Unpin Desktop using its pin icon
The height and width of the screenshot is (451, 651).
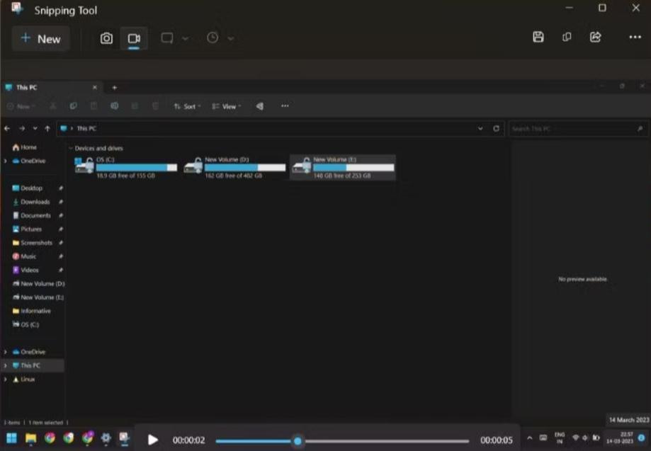point(61,188)
